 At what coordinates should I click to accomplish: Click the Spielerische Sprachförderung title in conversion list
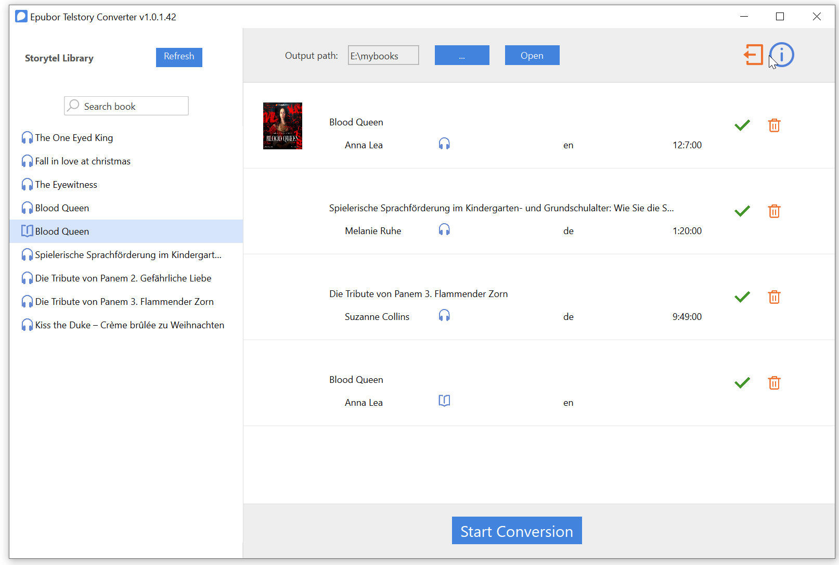click(501, 208)
